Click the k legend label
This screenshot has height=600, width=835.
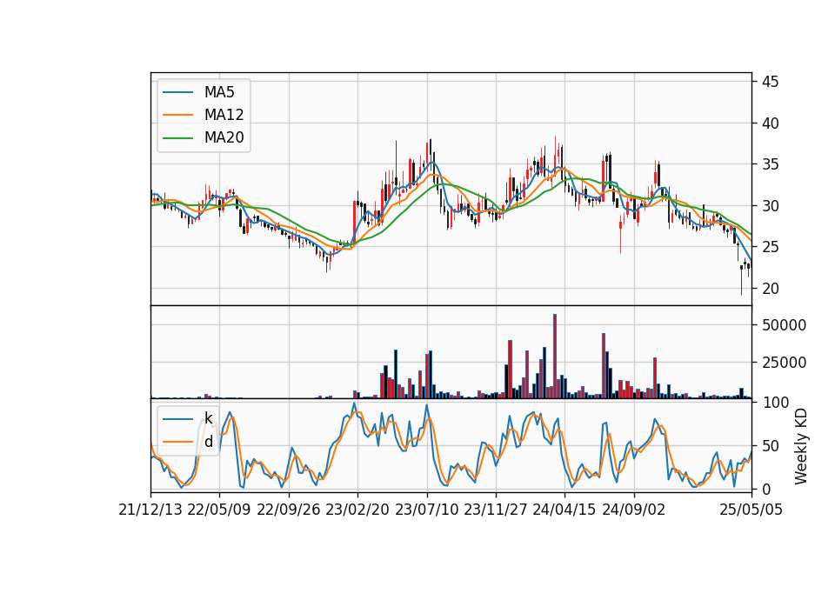(208, 418)
